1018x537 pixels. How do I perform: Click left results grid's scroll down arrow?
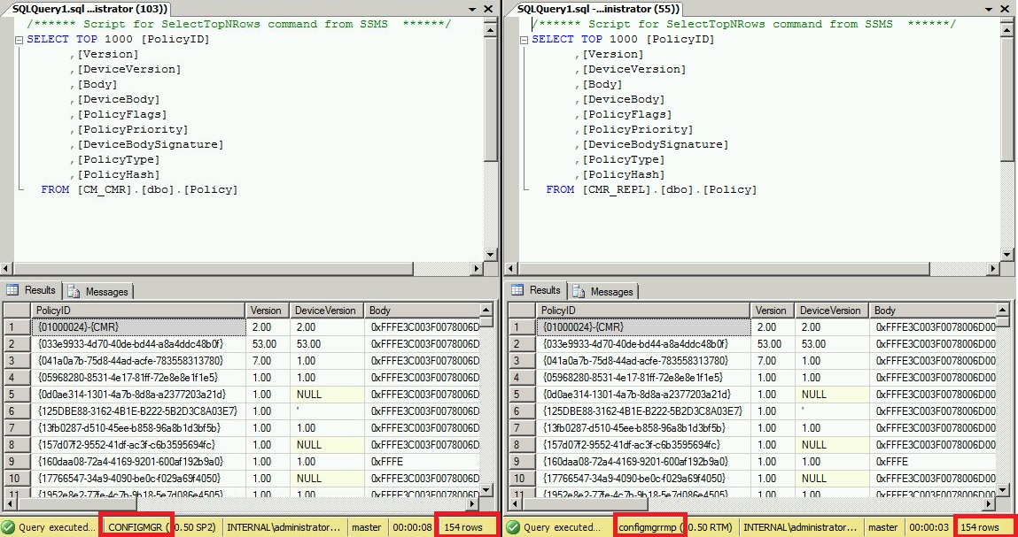pyautogui.click(x=486, y=488)
